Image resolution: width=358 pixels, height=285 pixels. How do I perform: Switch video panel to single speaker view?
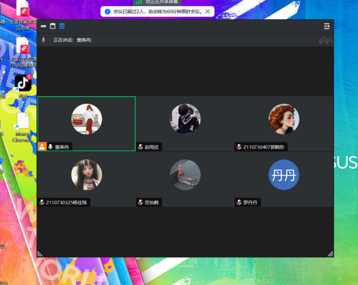[x=53, y=26]
